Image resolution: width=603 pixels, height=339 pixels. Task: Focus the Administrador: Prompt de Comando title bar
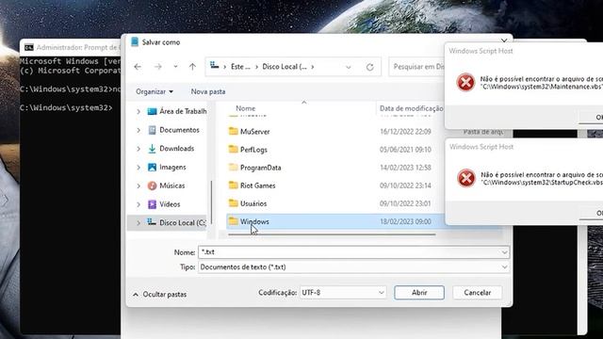pos(71,47)
